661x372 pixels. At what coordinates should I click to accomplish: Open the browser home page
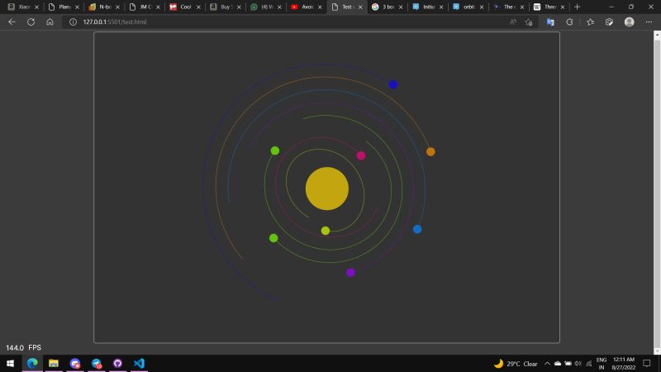pos(50,22)
